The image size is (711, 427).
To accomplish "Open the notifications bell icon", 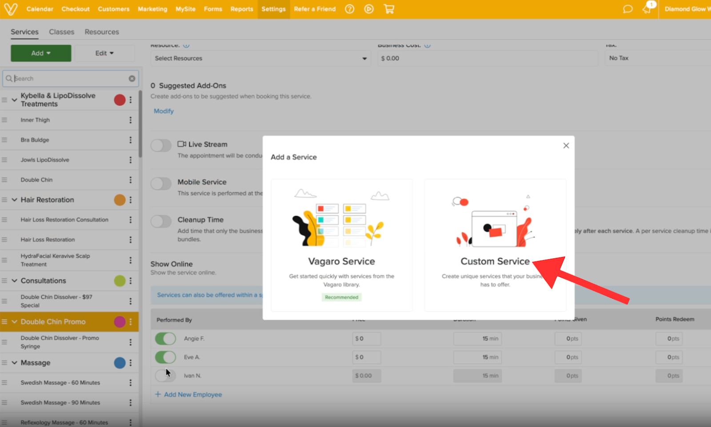I will click(x=647, y=9).
